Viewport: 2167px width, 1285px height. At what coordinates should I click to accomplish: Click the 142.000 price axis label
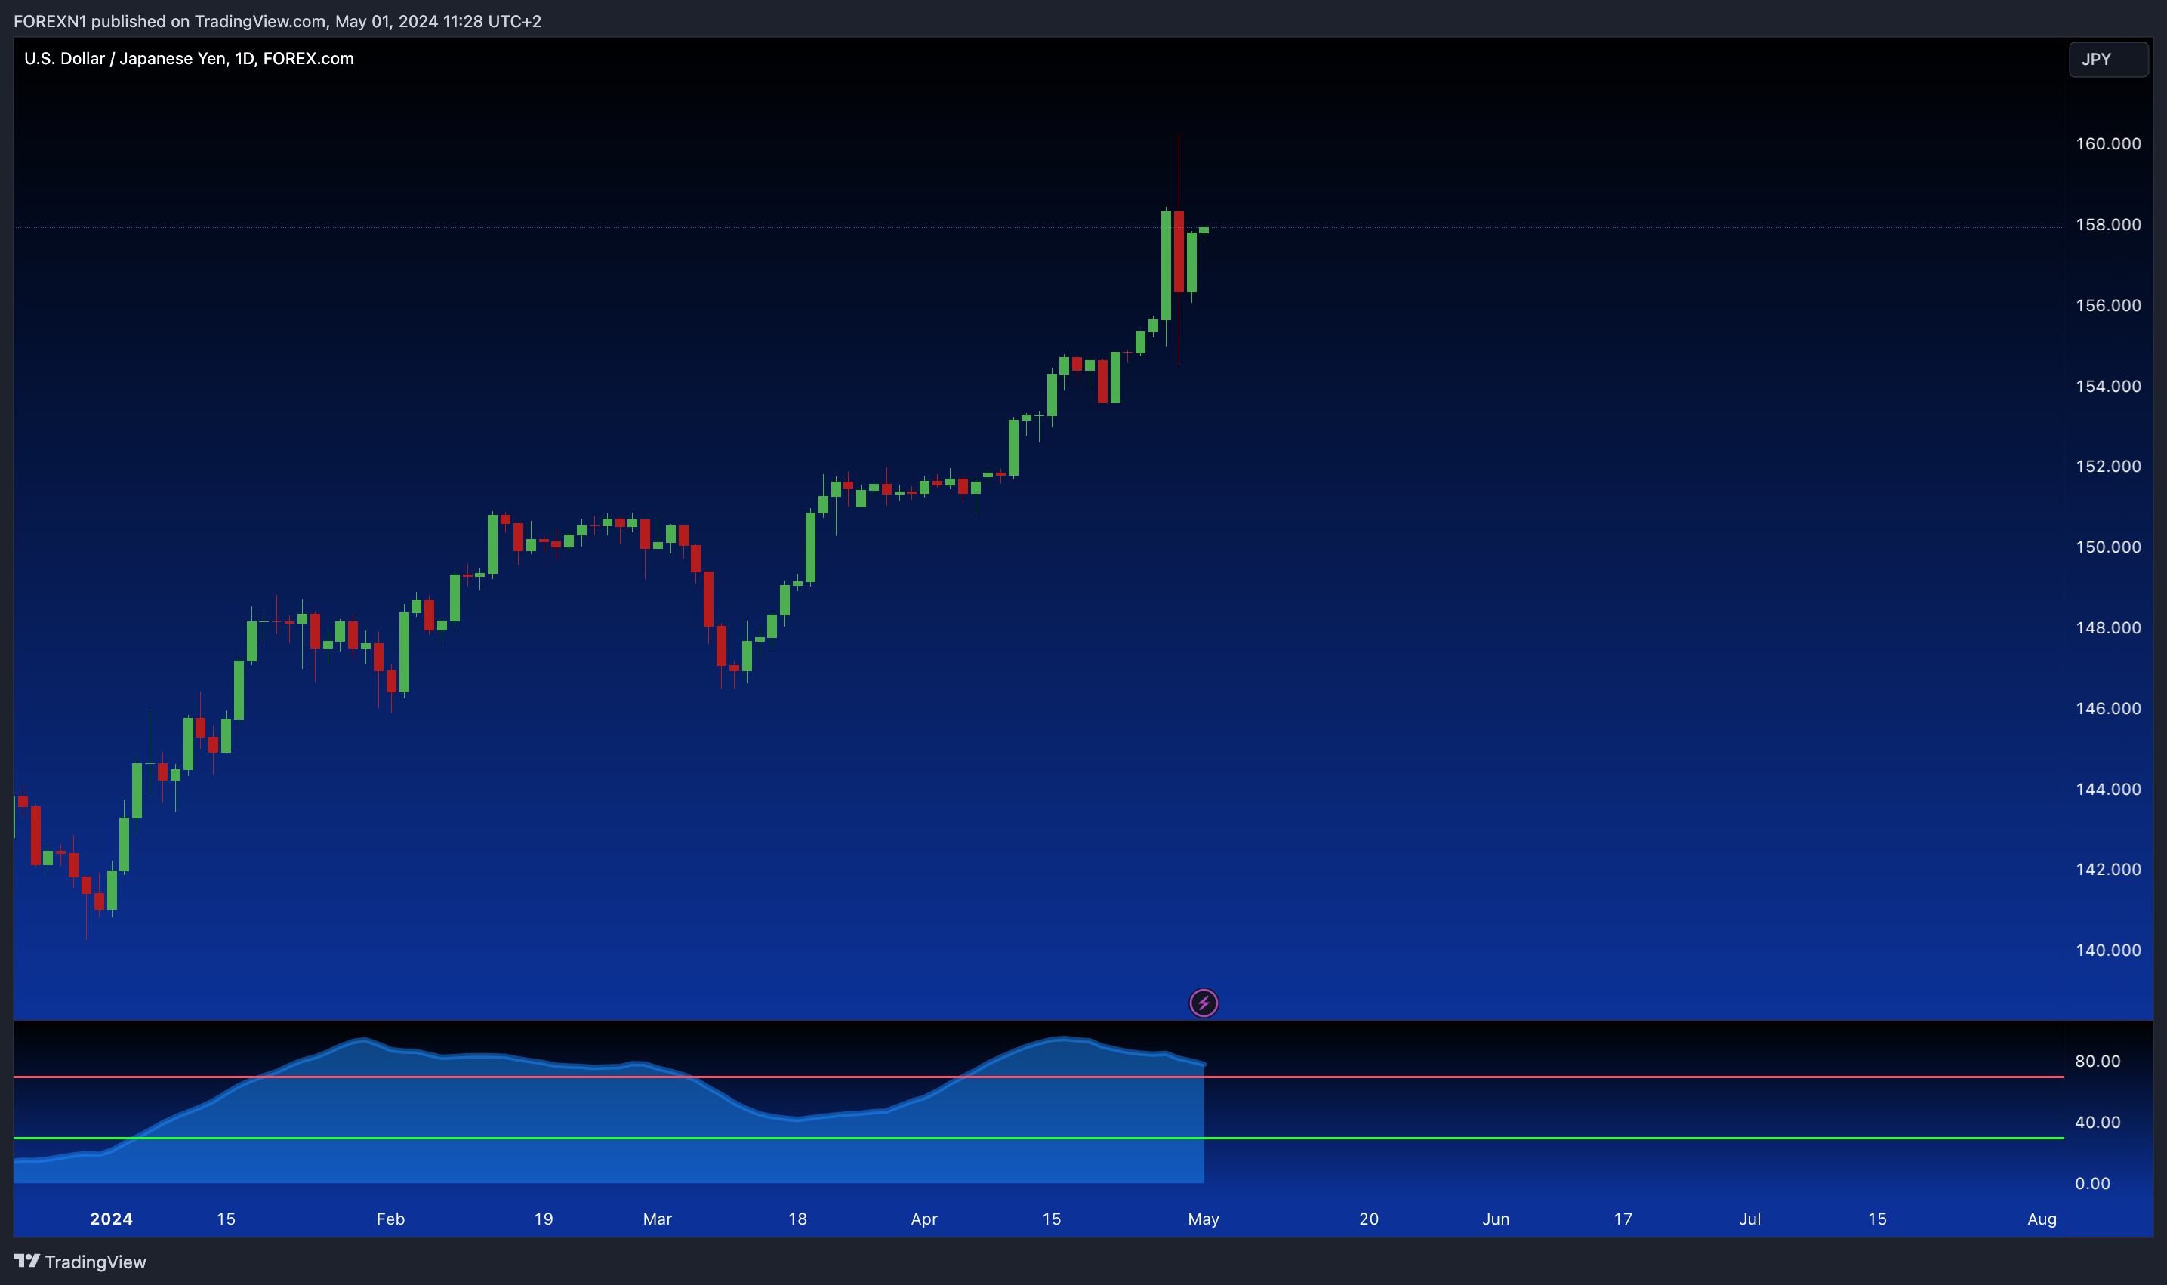pyautogui.click(x=2108, y=869)
